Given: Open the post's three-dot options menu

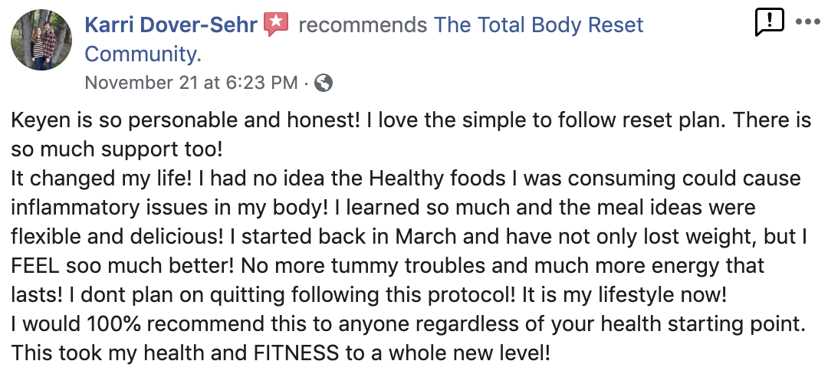Looking at the screenshot, I should tap(807, 21).
